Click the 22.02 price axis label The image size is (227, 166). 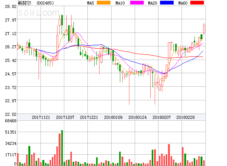(11, 114)
